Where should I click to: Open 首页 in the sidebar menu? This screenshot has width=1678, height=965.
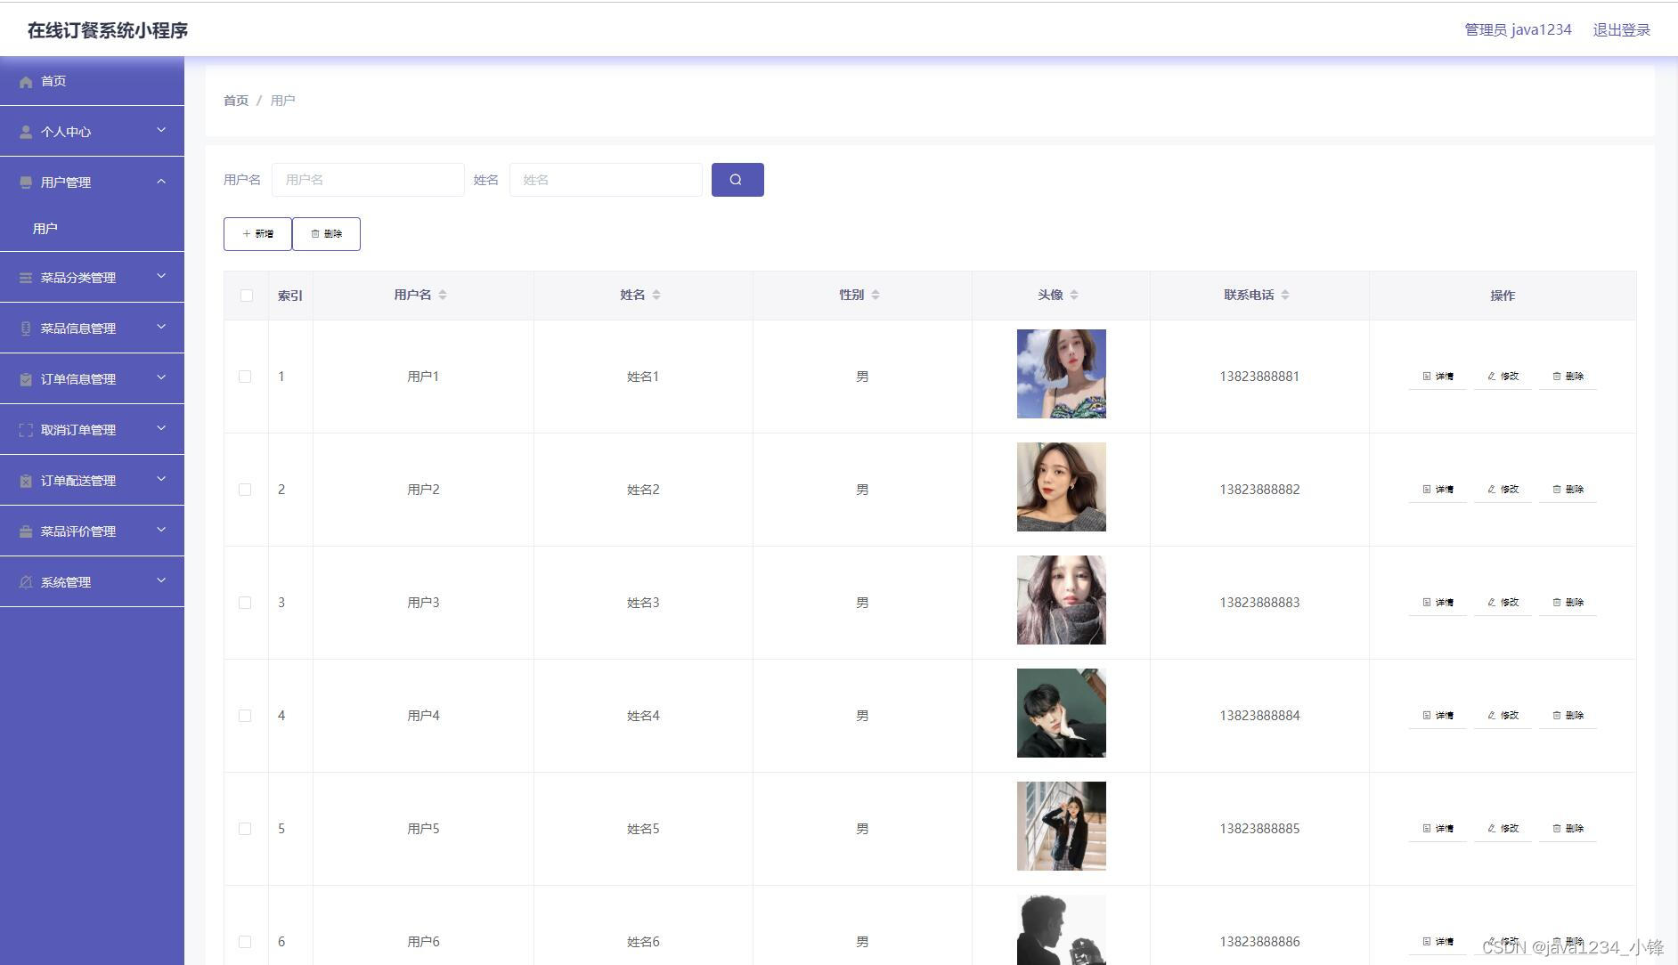click(92, 81)
